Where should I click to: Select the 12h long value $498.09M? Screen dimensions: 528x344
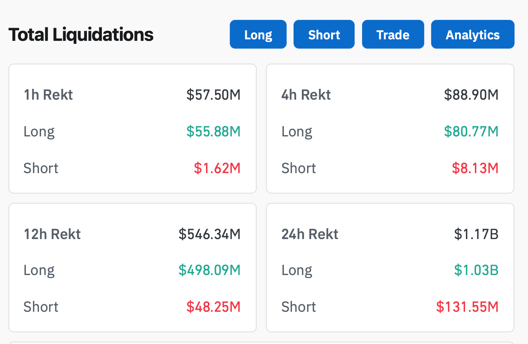(209, 270)
